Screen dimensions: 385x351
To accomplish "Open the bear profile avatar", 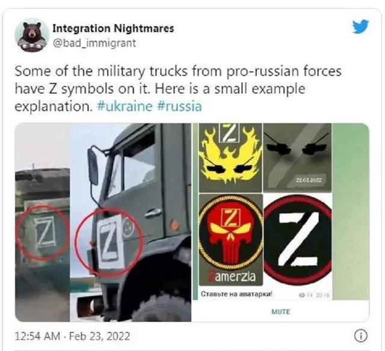I will point(32,35).
